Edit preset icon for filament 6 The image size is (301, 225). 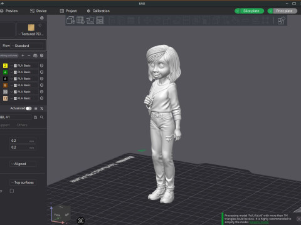41,79
